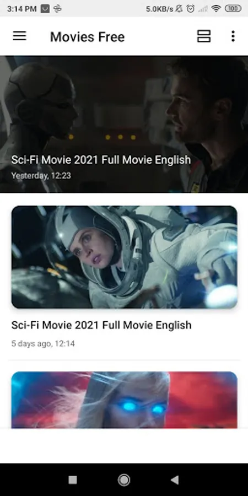
Task: Tap the fan-shaped status bar icon
Action: point(57,9)
